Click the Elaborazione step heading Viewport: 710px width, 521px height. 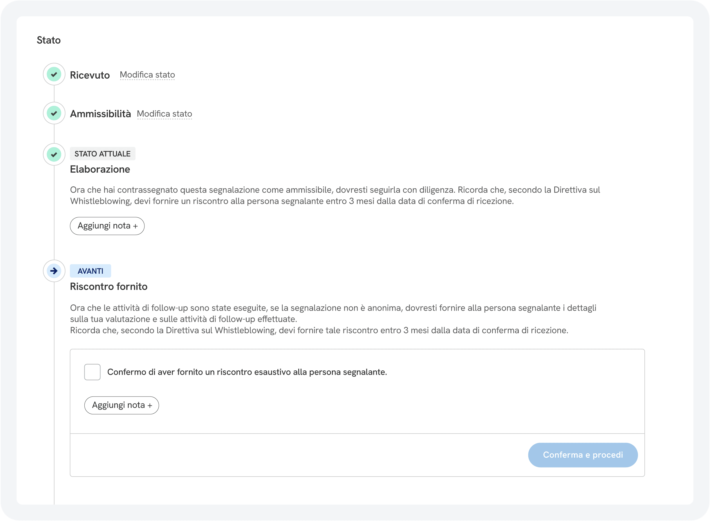point(100,169)
